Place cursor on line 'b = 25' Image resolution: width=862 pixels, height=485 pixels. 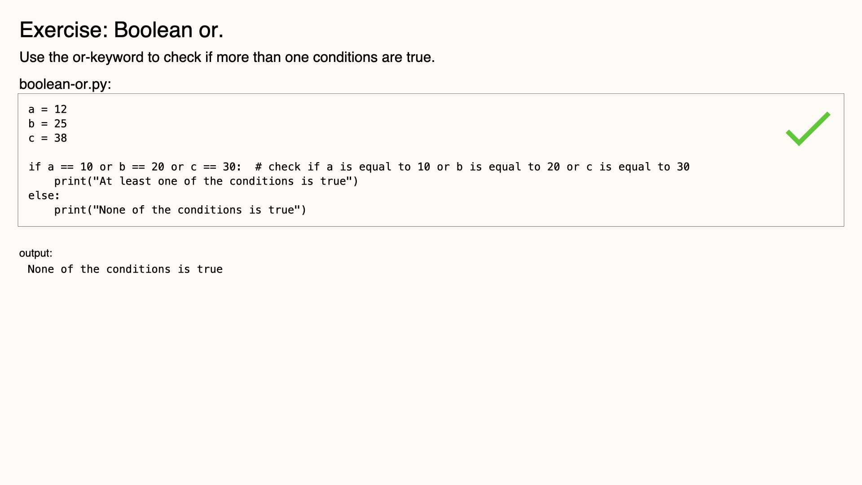tap(48, 124)
